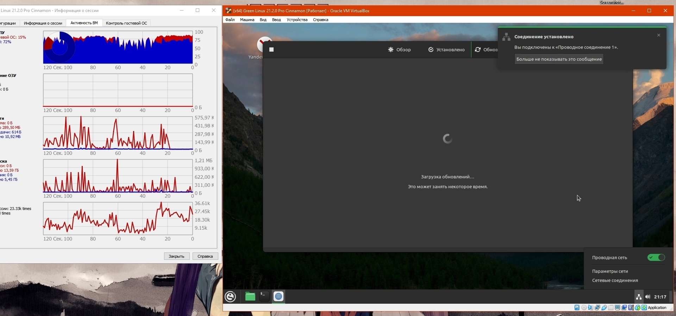Screen dimensions: 676x316
Task: Click the CPU load pie chart
Action: click(x=59, y=47)
